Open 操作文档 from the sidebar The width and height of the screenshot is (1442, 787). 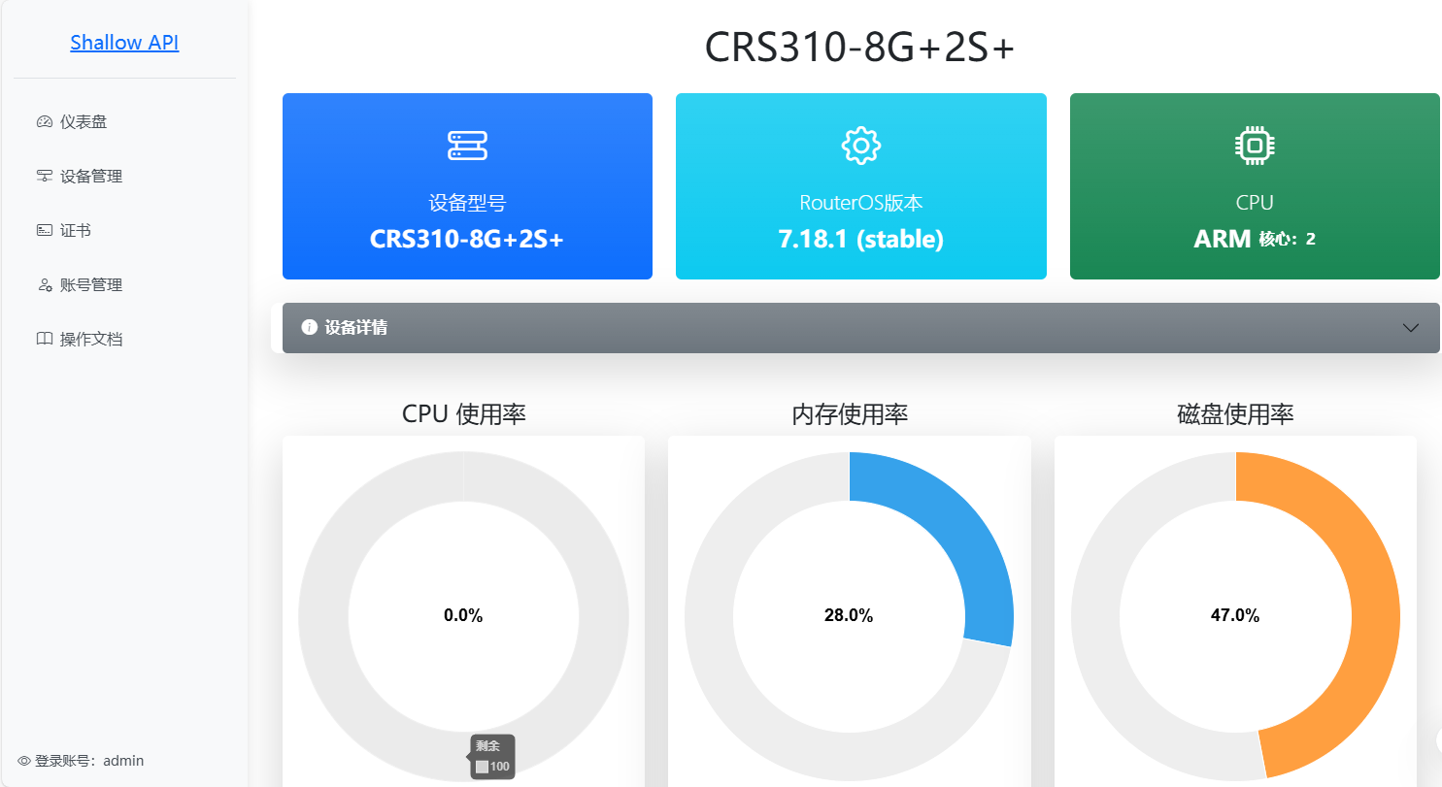click(x=91, y=340)
